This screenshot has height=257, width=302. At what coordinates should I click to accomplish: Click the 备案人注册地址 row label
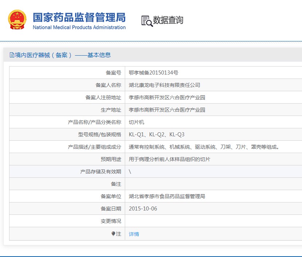(x=103, y=97)
